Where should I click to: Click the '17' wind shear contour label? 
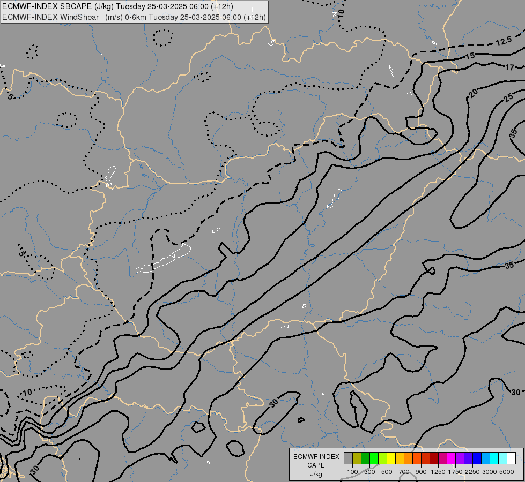(x=509, y=67)
